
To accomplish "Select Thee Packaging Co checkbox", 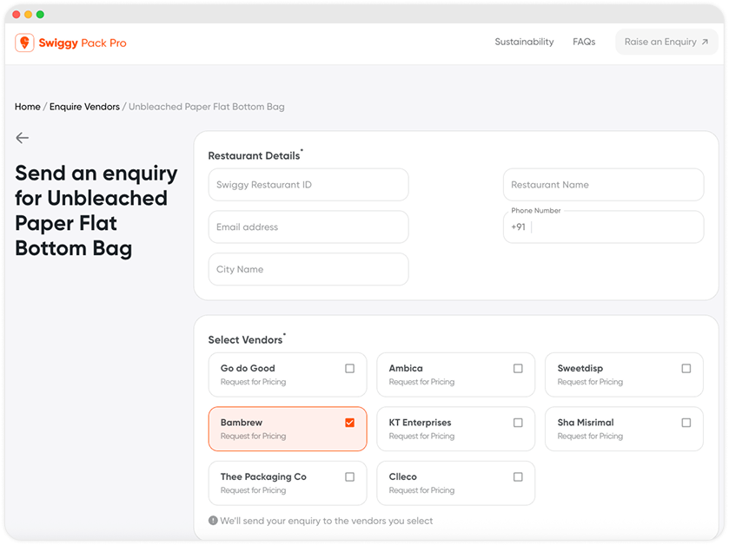I will tap(349, 476).
